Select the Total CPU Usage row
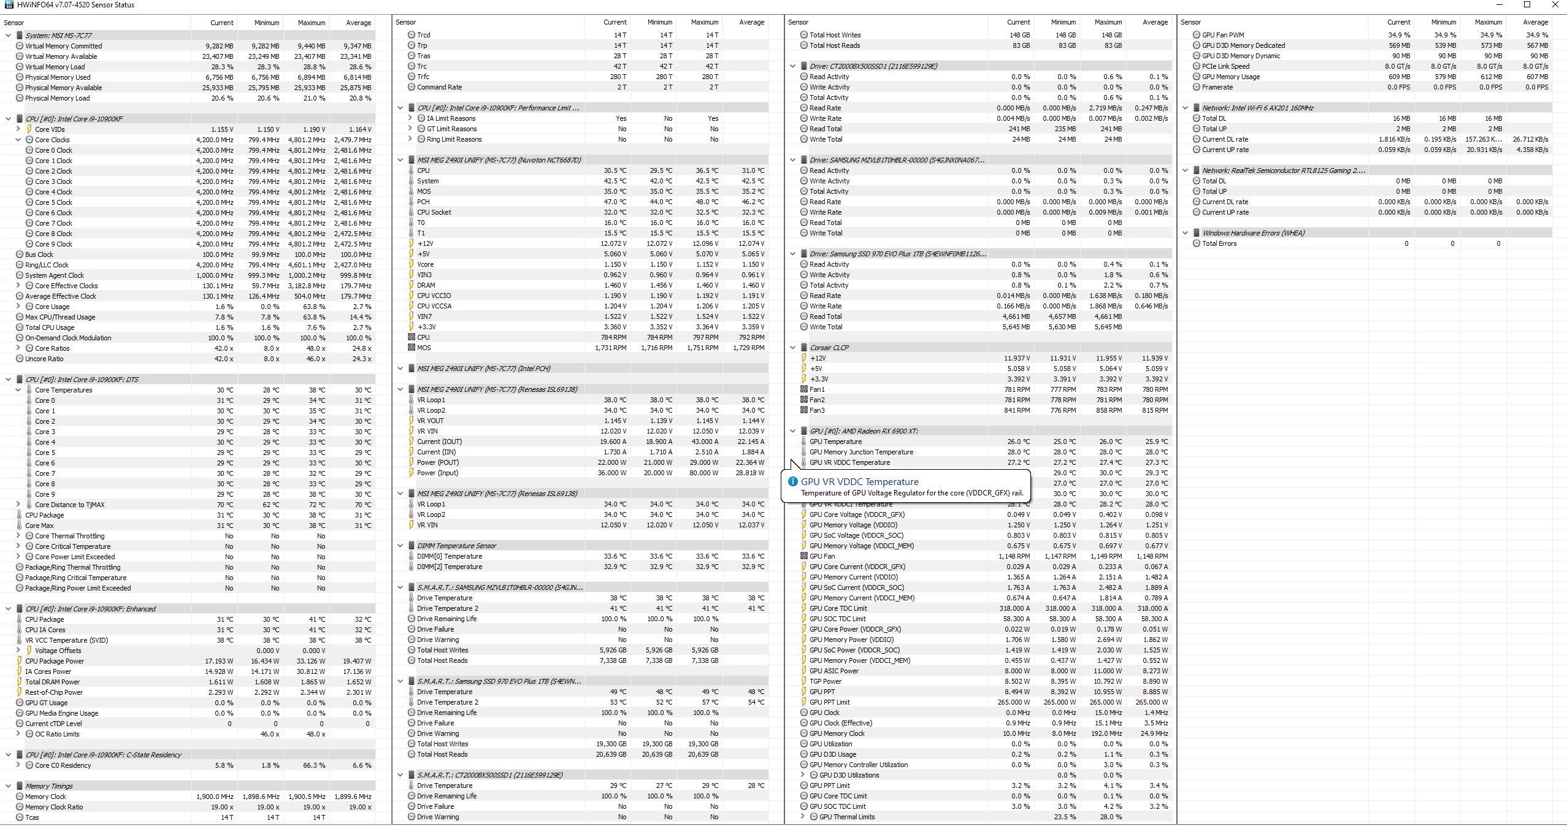Image resolution: width=1567 pixels, height=826 pixels. click(189, 327)
